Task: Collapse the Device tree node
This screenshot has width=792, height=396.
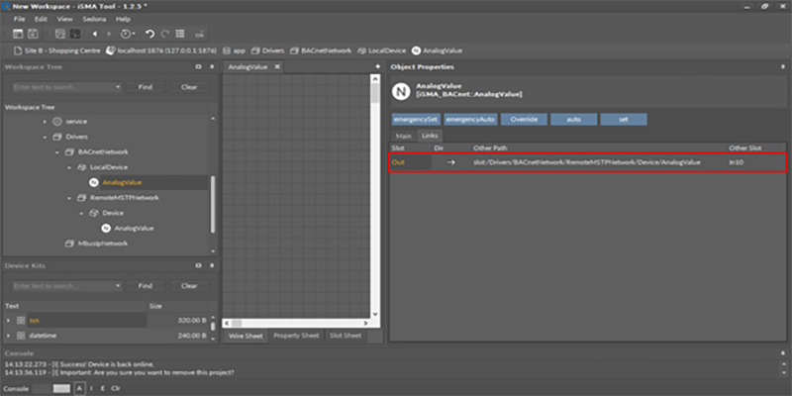Action: click(x=81, y=213)
